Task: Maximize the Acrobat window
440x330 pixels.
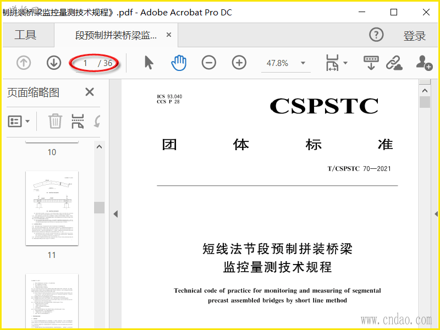Action: pyautogui.click(x=394, y=12)
